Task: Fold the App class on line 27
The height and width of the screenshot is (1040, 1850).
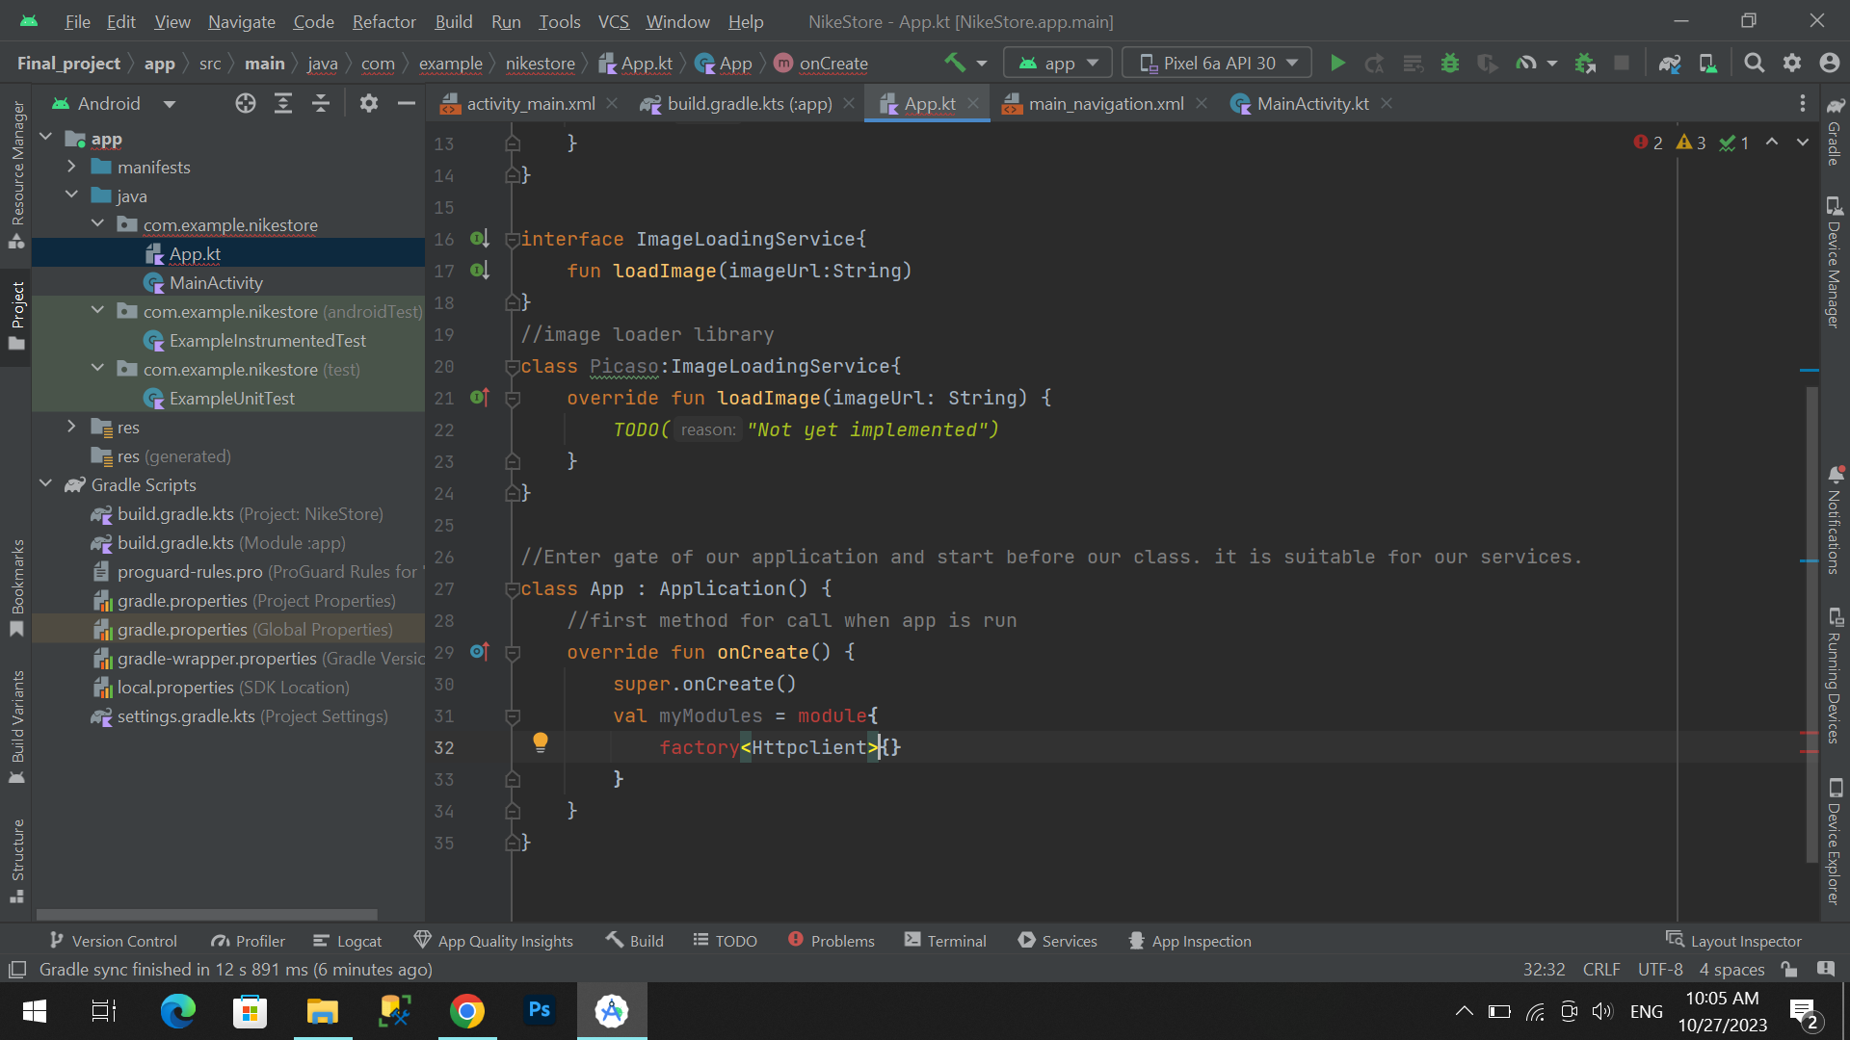Action: (513, 589)
